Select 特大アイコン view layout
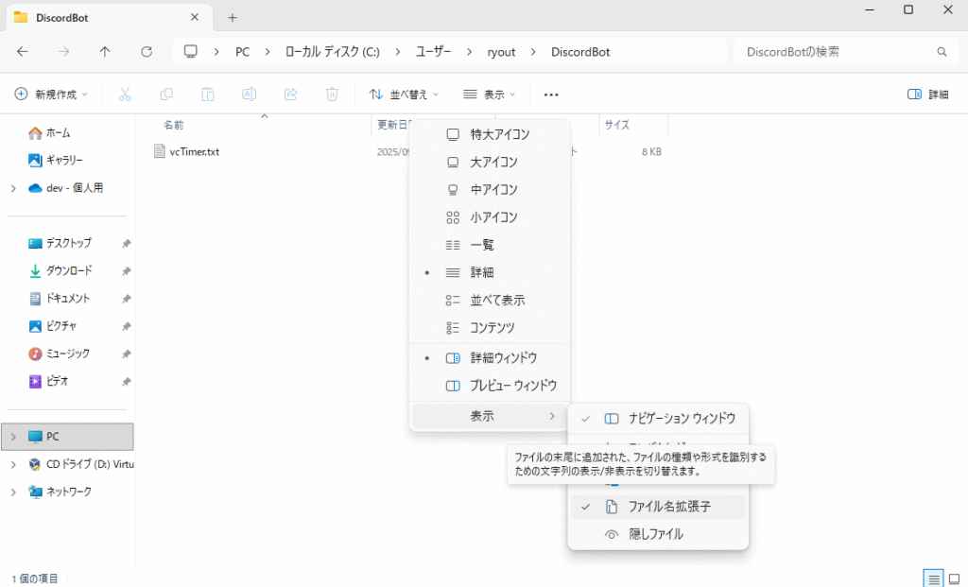Image resolution: width=968 pixels, height=587 pixels. (x=499, y=134)
